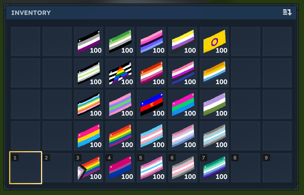Select the six-stripe rainbow pride flag
Viewport: 304px width, 195px height.
pyautogui.click(x=120, y=136)
